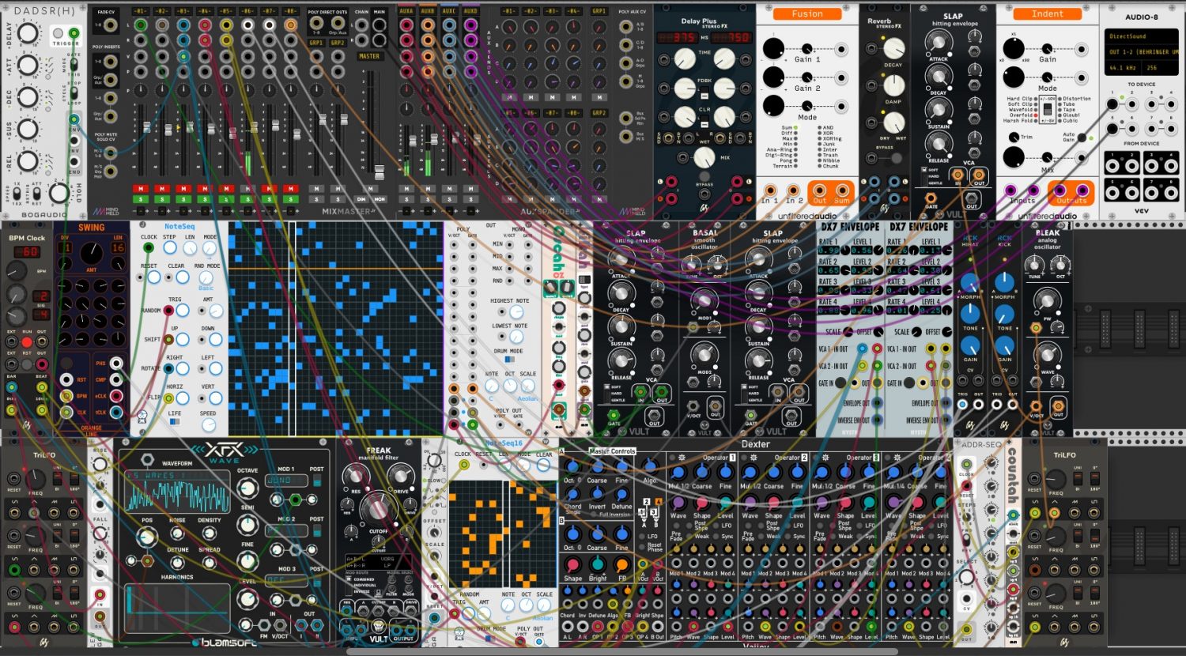Screen dimensions: 1186x656
Task: Toggle the NoteSeq LIFE switch
Action: coord(175,422)
